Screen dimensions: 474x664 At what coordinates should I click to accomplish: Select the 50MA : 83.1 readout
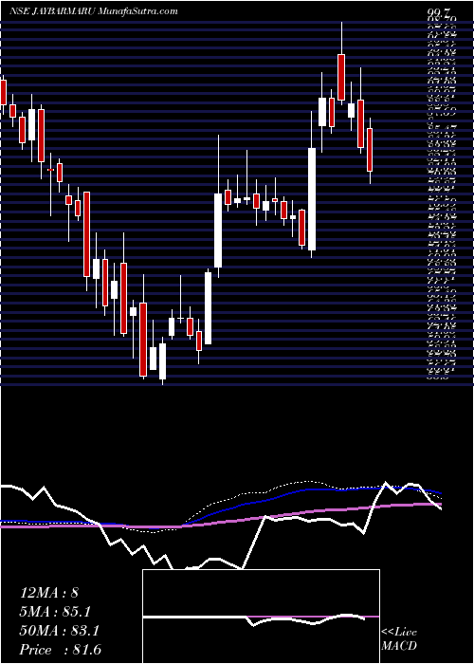point(59,631)
